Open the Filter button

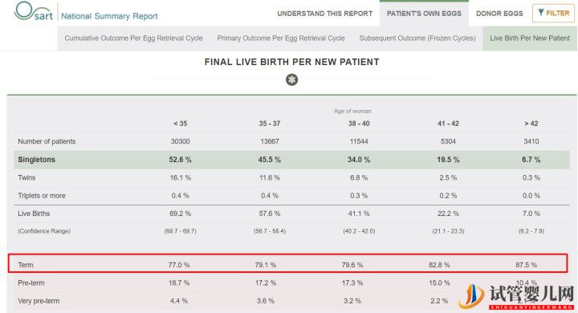553,14
